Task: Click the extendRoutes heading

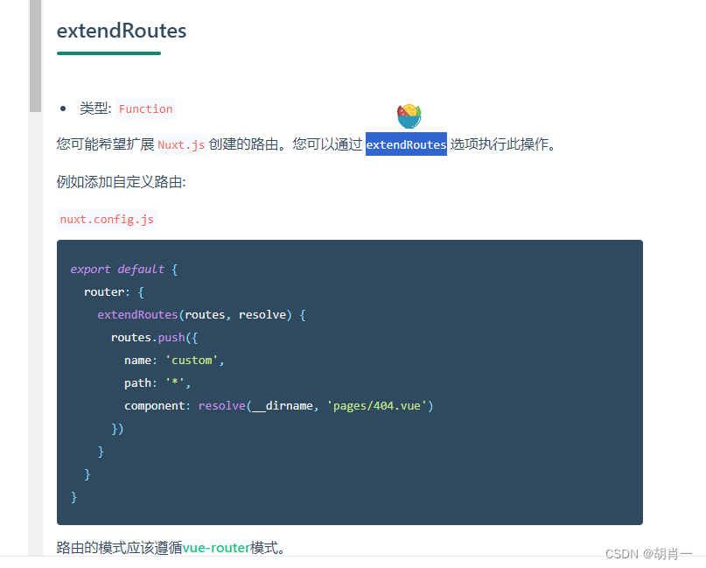Action: 121,31
